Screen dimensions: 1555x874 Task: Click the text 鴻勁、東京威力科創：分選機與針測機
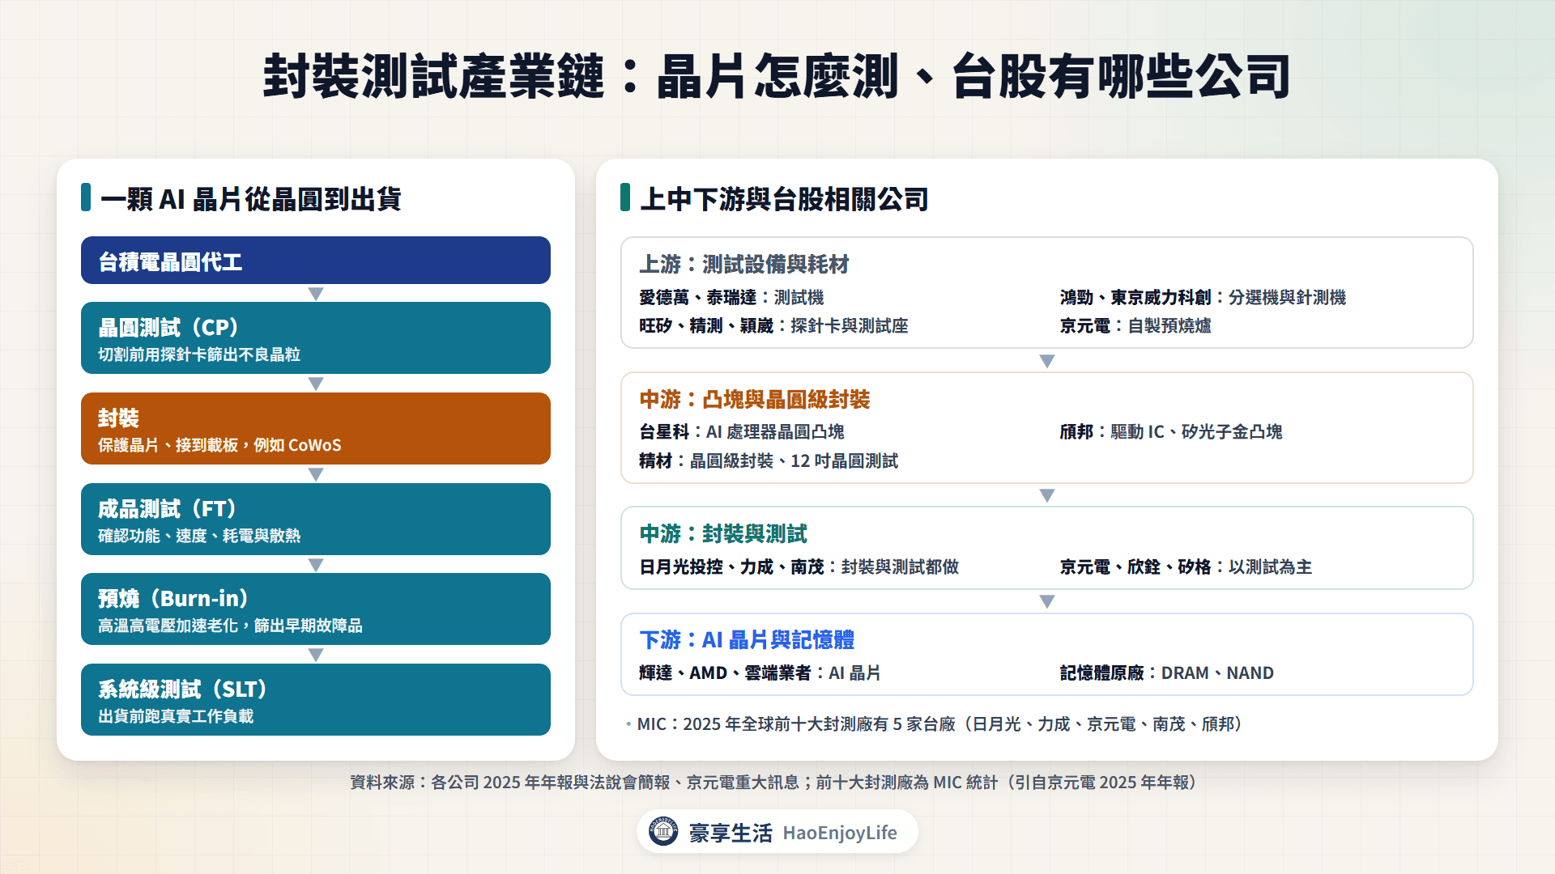click(x=1203, y=297)
